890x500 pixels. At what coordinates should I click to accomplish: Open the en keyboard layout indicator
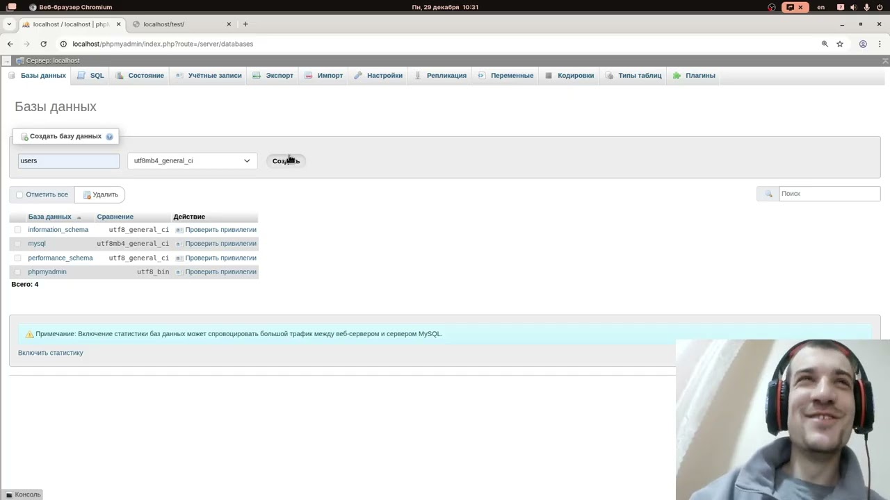(821, 7)
